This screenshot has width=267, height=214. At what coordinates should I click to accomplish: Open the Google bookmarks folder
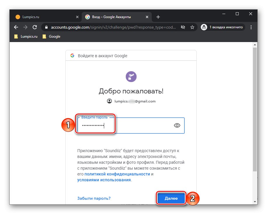click(51, 36)
